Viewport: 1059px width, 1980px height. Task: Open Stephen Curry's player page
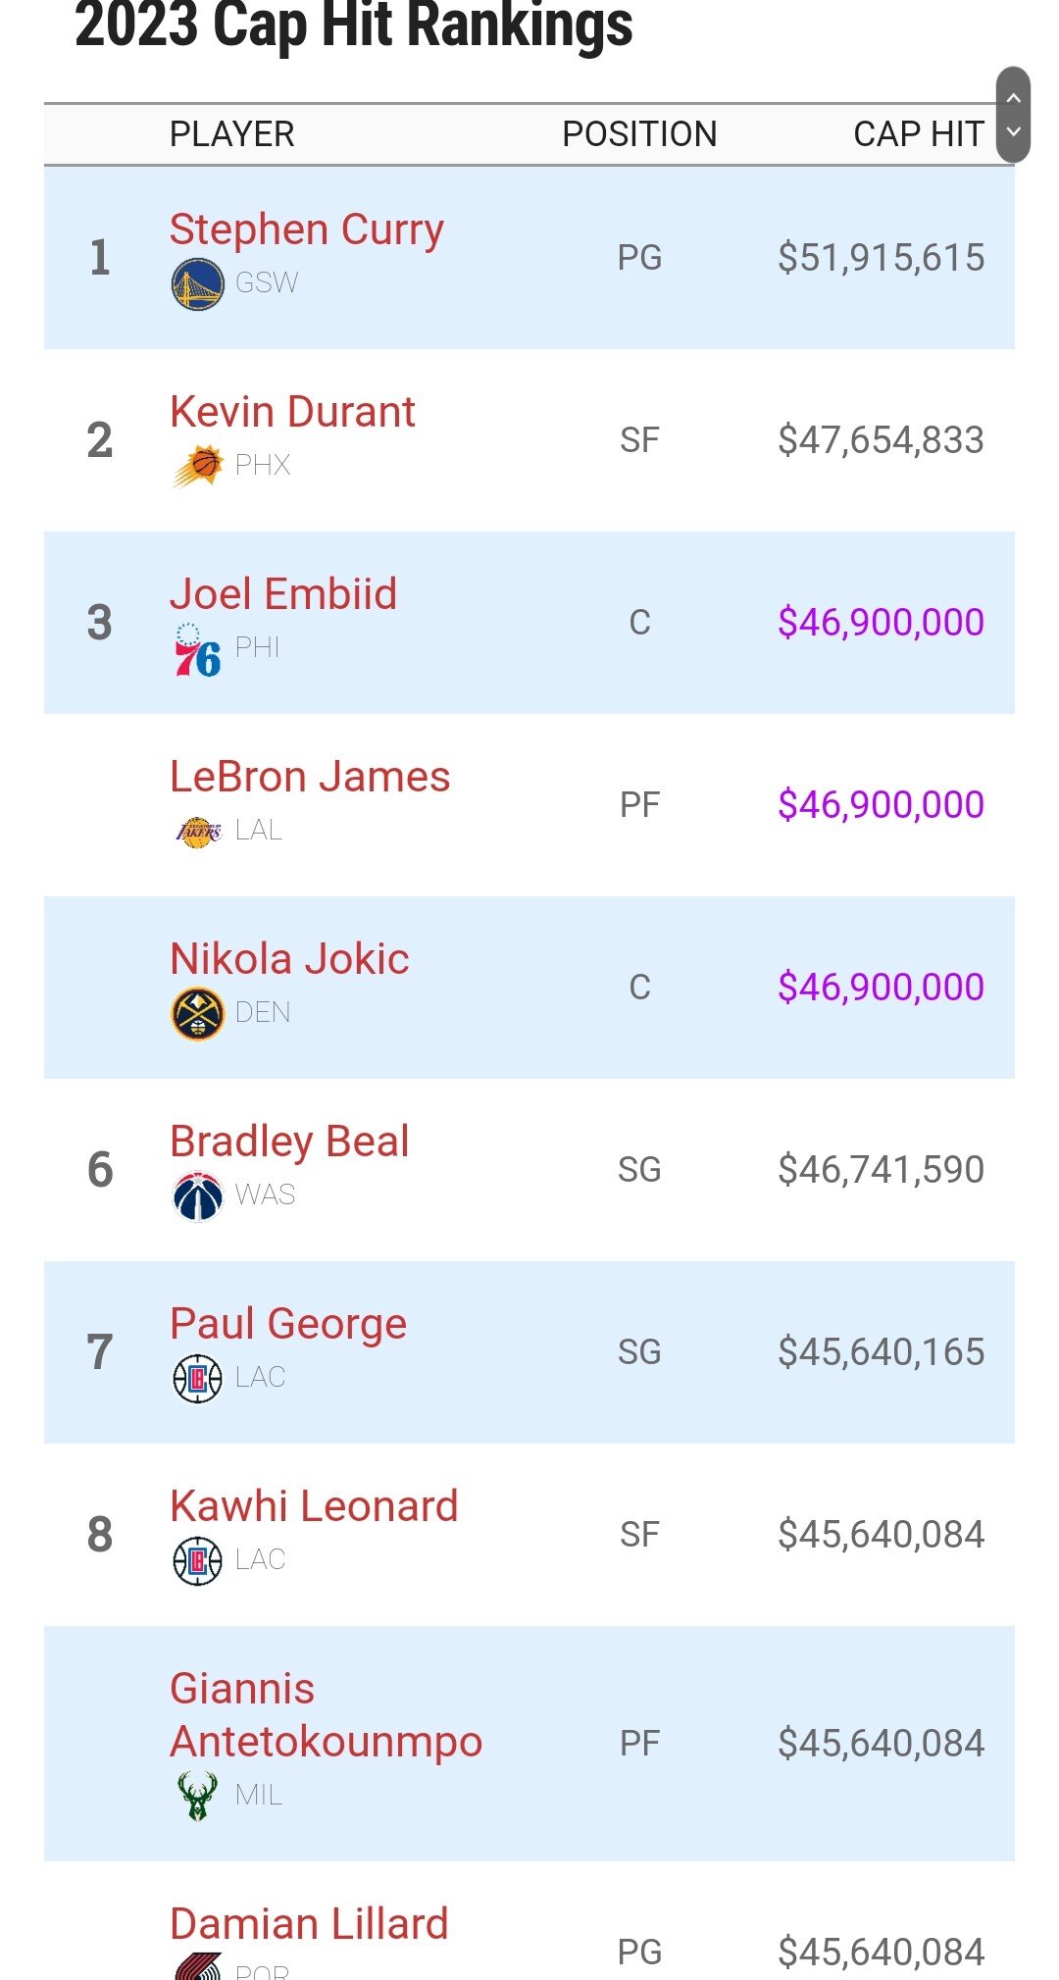(x=306, y=229)
